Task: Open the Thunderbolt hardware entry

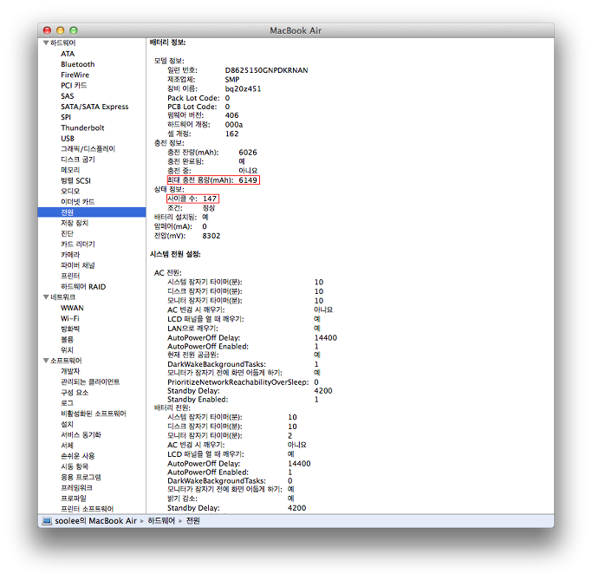Action: click(x=81, y=127)
